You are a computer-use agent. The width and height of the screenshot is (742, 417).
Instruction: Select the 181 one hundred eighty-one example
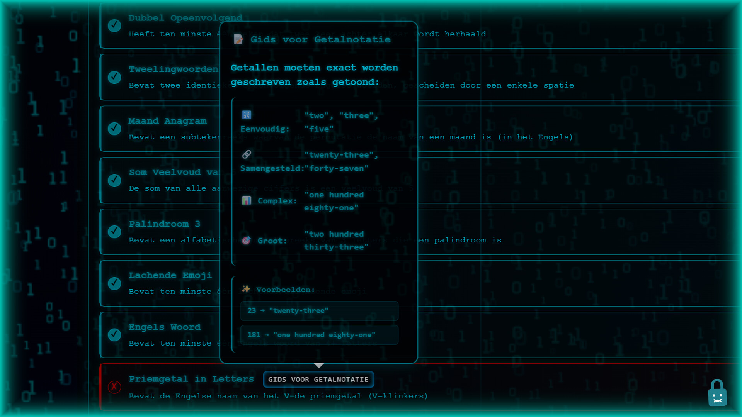click(x=319, y=335)
